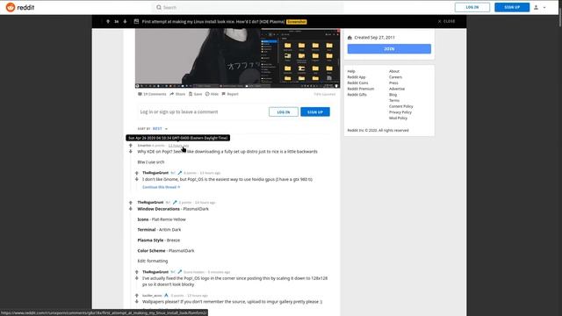The width and height of the screenshot is (562, 316).
Task: Click the 'Terminal - Aritim Dark' text line
Action: pos(159,230)
